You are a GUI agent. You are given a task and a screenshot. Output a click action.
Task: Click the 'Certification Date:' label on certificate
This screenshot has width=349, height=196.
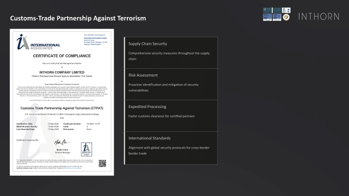[25, 124]
